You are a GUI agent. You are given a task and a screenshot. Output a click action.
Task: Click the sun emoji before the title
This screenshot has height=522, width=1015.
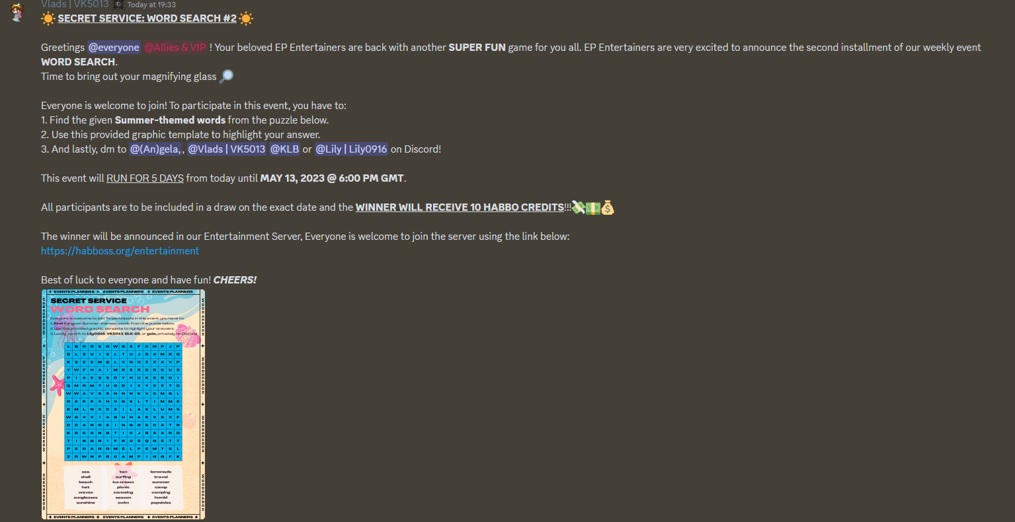click(48, 19)
